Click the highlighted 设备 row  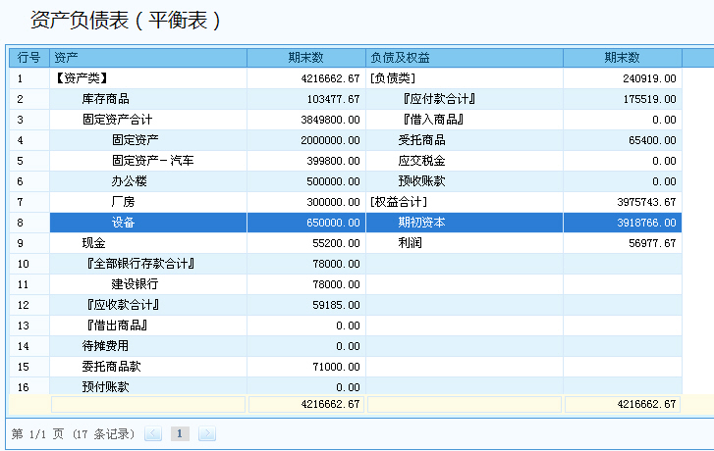(124, 223)
